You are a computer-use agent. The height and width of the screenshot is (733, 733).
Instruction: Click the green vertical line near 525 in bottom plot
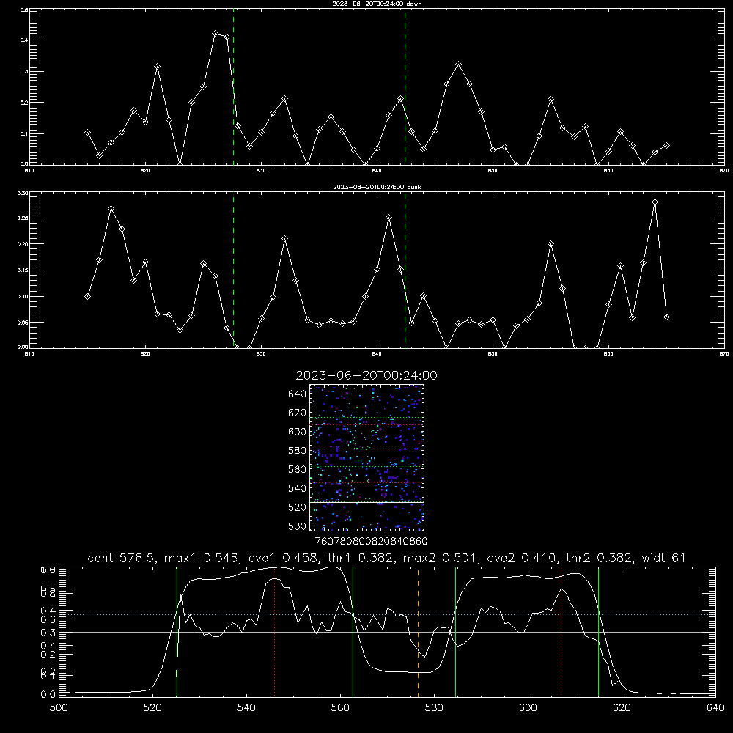pos(177,631)
